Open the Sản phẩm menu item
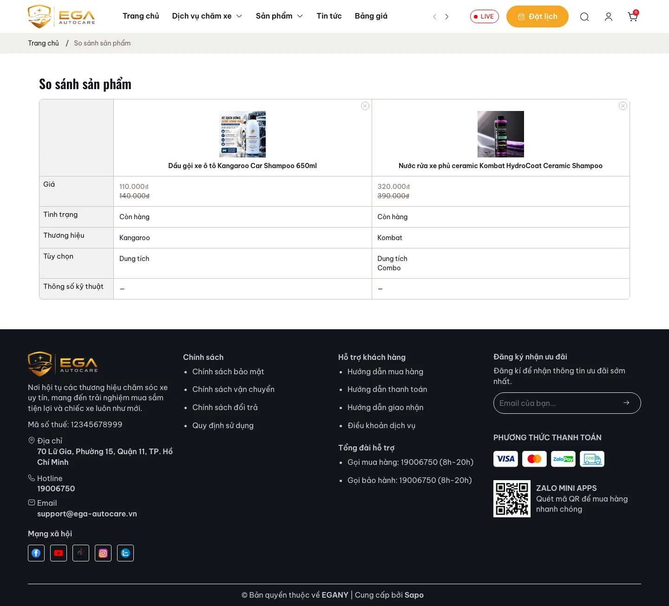This screenshot has width=669, height=606. coord(274,16)
